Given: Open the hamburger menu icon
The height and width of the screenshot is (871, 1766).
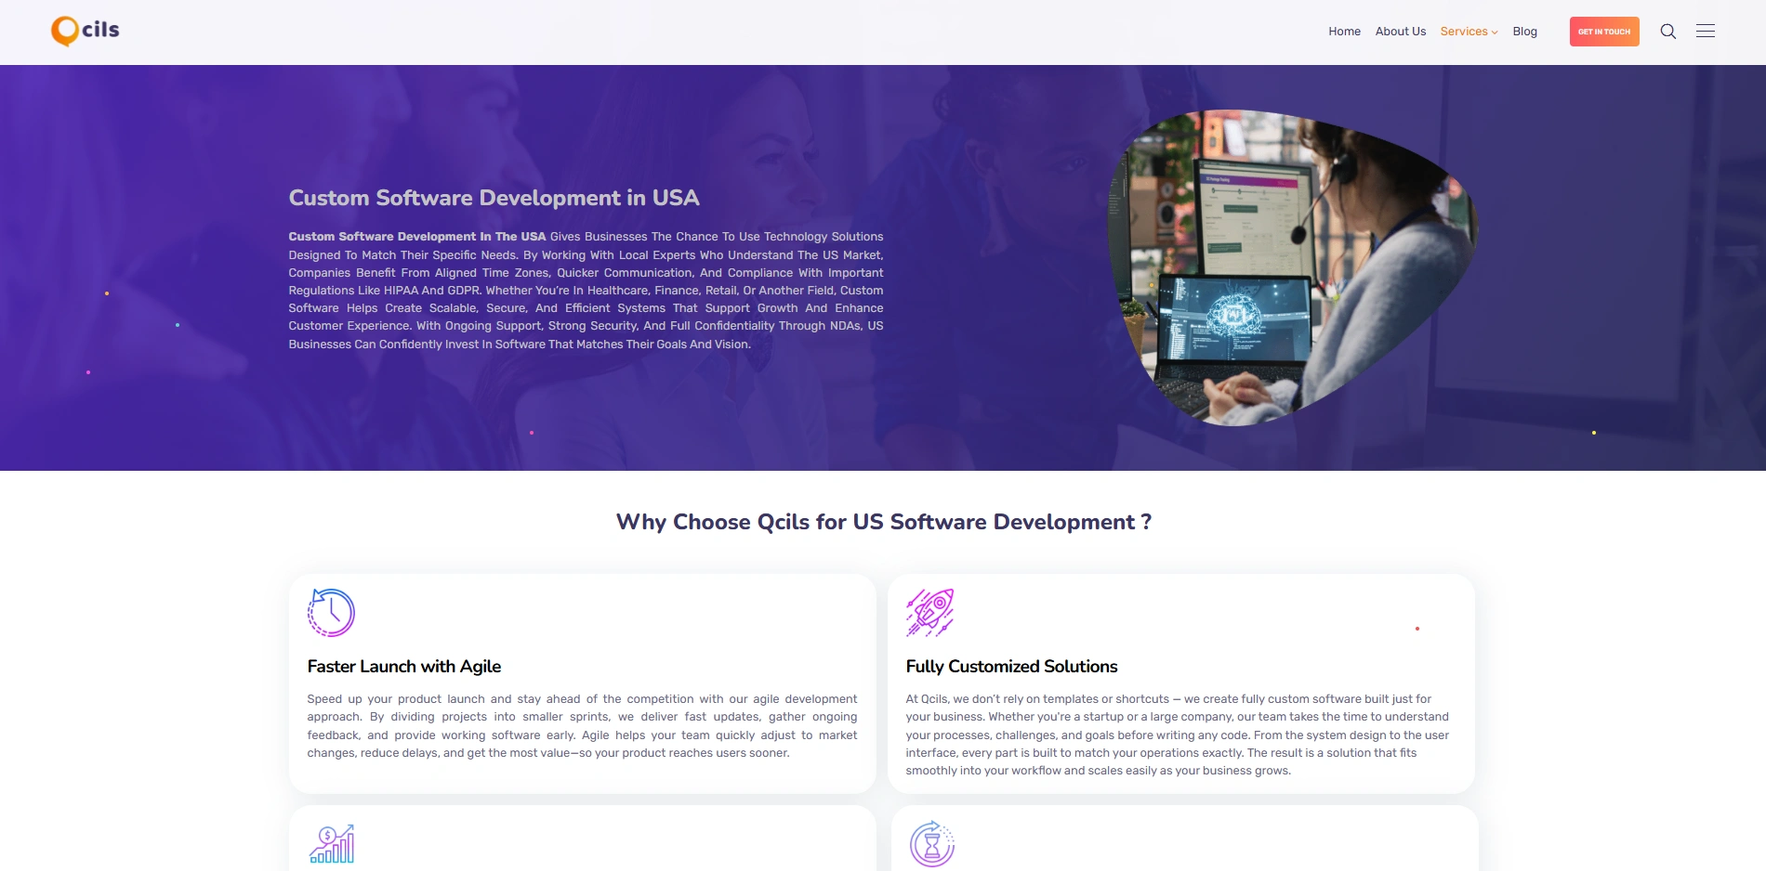Looking at the screenshot, I should 1706,32.
